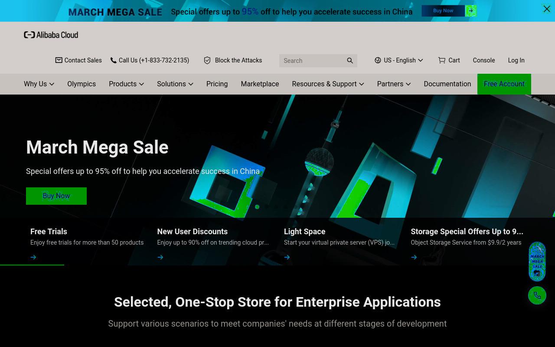This screenshot has height=347, width=555.
Task: Close the top sale banner
Action: click(547, 9)
